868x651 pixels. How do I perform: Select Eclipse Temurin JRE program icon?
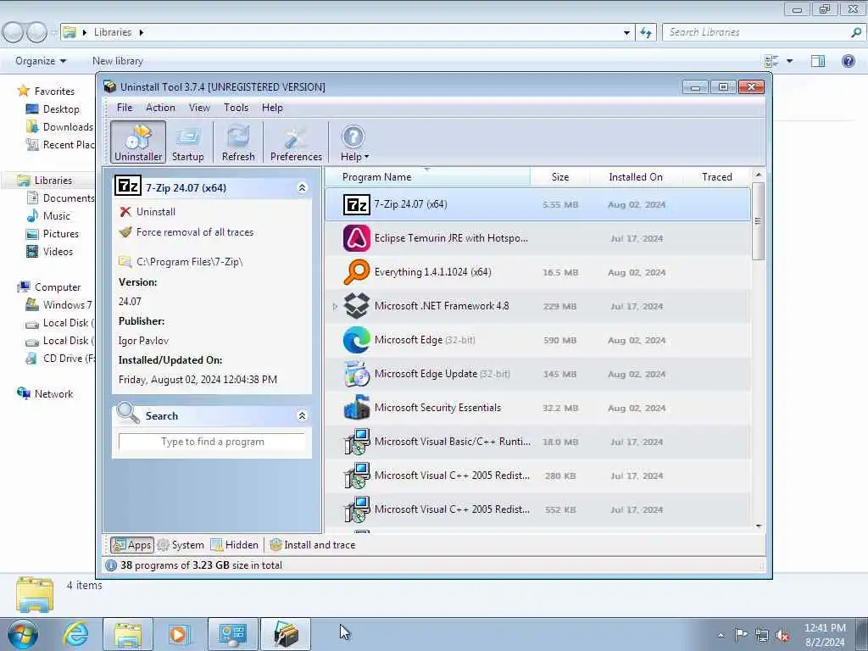[357, 238]
